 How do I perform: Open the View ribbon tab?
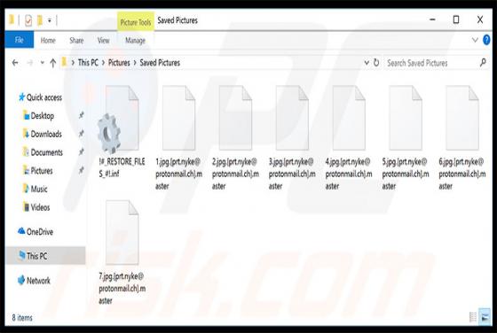[103, 40]
